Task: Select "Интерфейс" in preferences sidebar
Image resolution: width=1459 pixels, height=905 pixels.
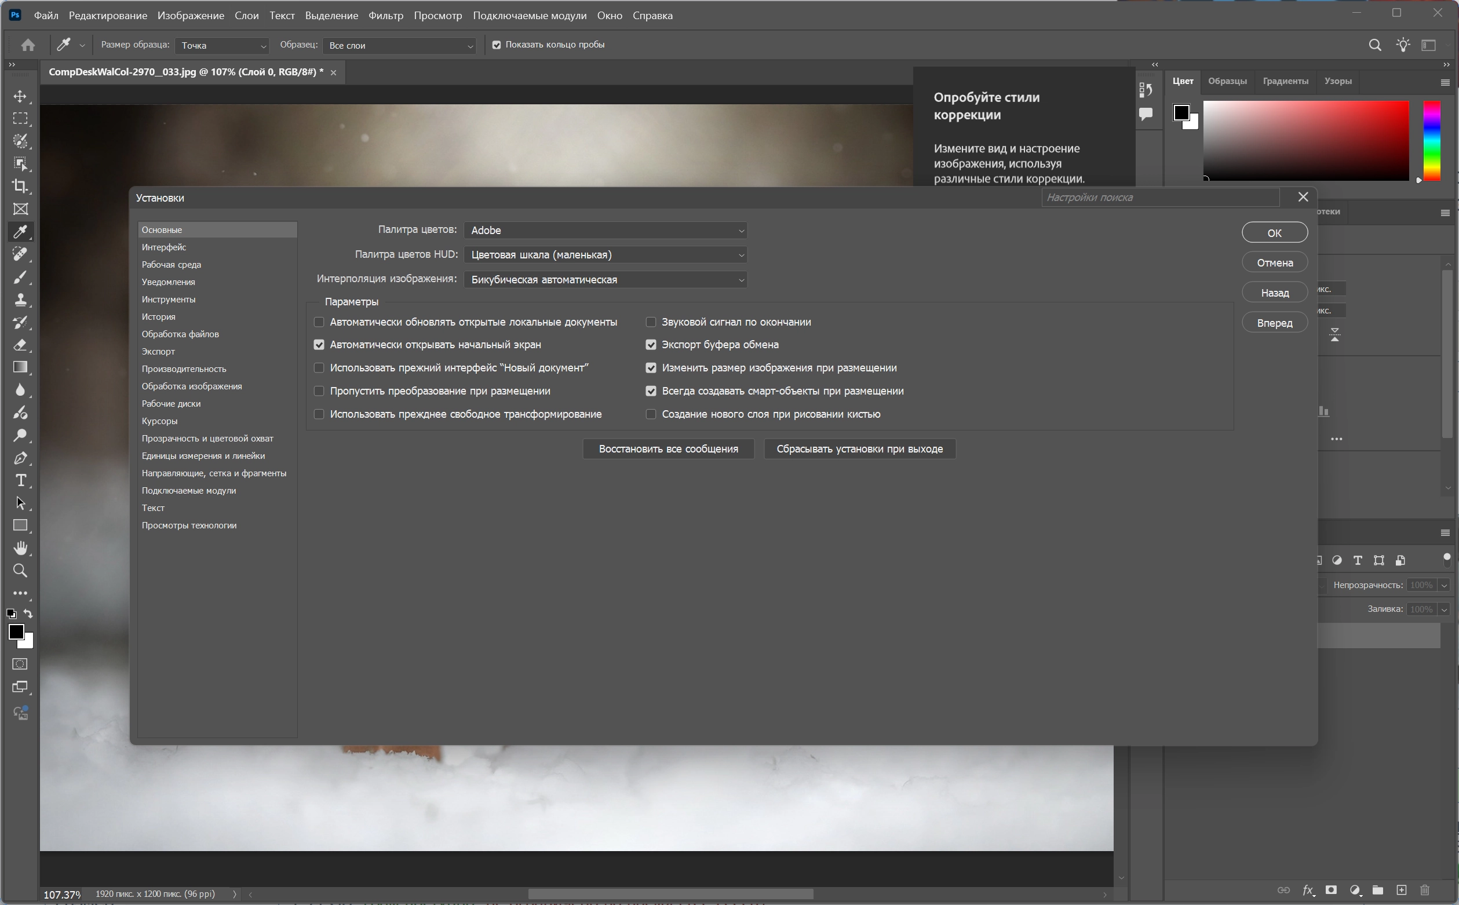Action: pos(217,247)
